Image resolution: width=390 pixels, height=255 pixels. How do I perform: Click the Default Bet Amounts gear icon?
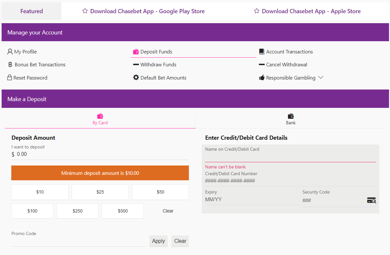(x=136, y=77)
